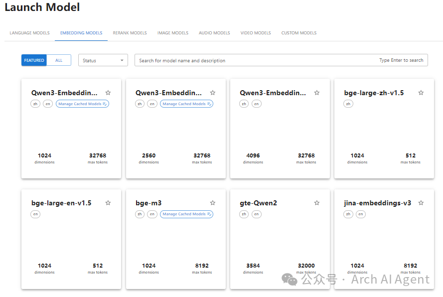Click 8192 max tokens on bge-m3 card
443x297 pixels.
pyautogui.click(x=202, y=266)
